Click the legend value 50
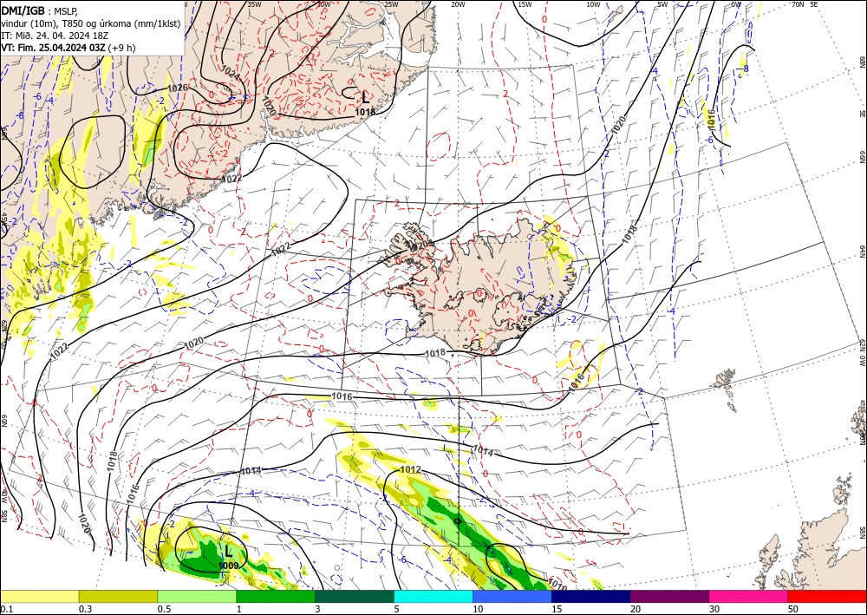Image resolution: width=867 pixels, height=615 pixels. point(793,609)
